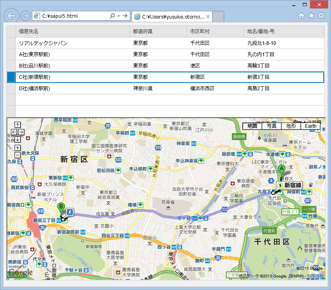Click the 四谷三丁目 station label on map
Viewport: 331px width, 290px height.
pyautogui.click(x=112, y=235)
